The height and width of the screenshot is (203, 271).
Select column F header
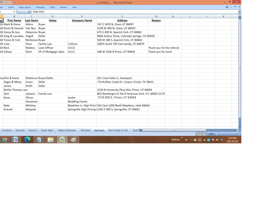pos(122,17)
